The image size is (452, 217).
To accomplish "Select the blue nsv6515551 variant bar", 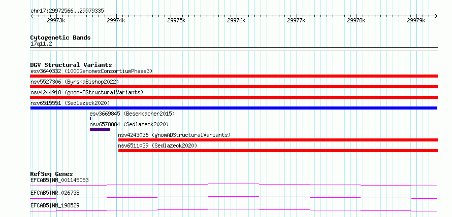I will pyautogui.click(x=234, y=108).
